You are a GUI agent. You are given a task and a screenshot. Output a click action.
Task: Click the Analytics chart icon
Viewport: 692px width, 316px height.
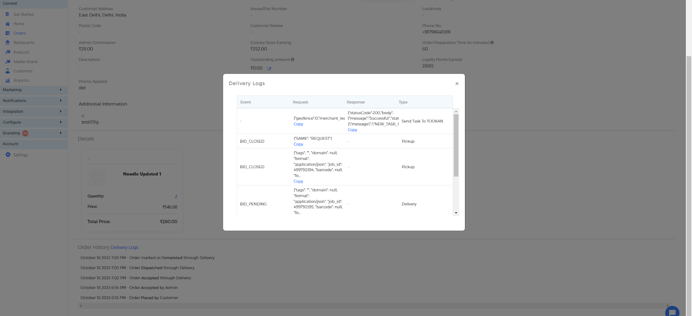(7, 80)
